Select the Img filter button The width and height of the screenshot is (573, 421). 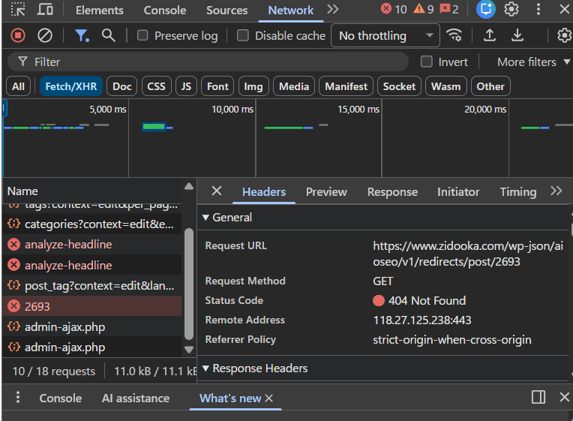(x=253, y=86)
